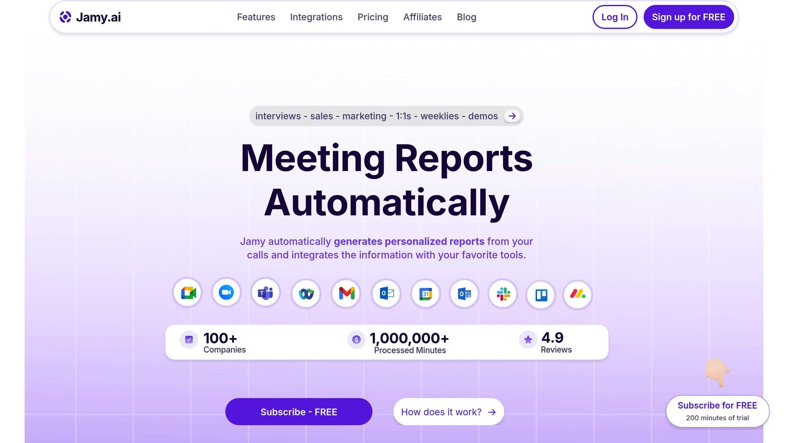
Task: Click the Jamy.ai logo icon
Action: tap(65, 17)
